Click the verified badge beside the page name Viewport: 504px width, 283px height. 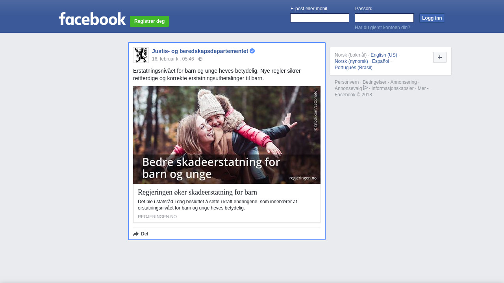(x=252, y=51)
